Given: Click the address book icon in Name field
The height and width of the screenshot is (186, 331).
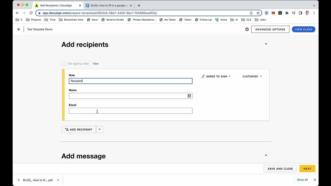Looking at the screenshot, I should point(189,96).
